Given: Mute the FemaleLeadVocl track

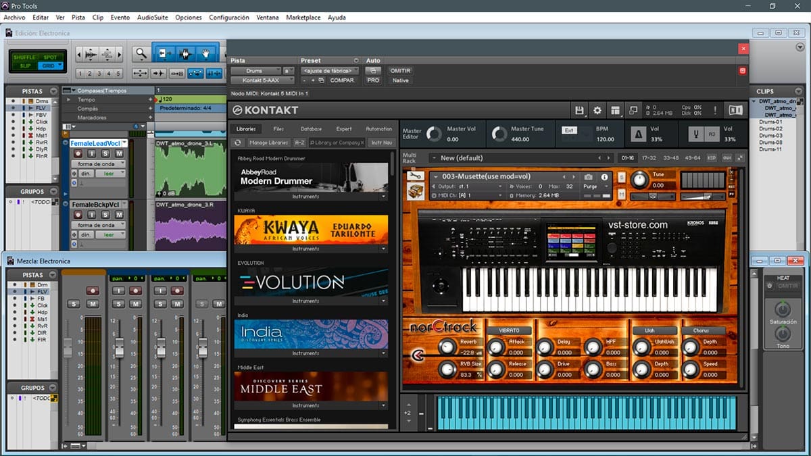Looking at the screenshot, I should click(119, 154).
